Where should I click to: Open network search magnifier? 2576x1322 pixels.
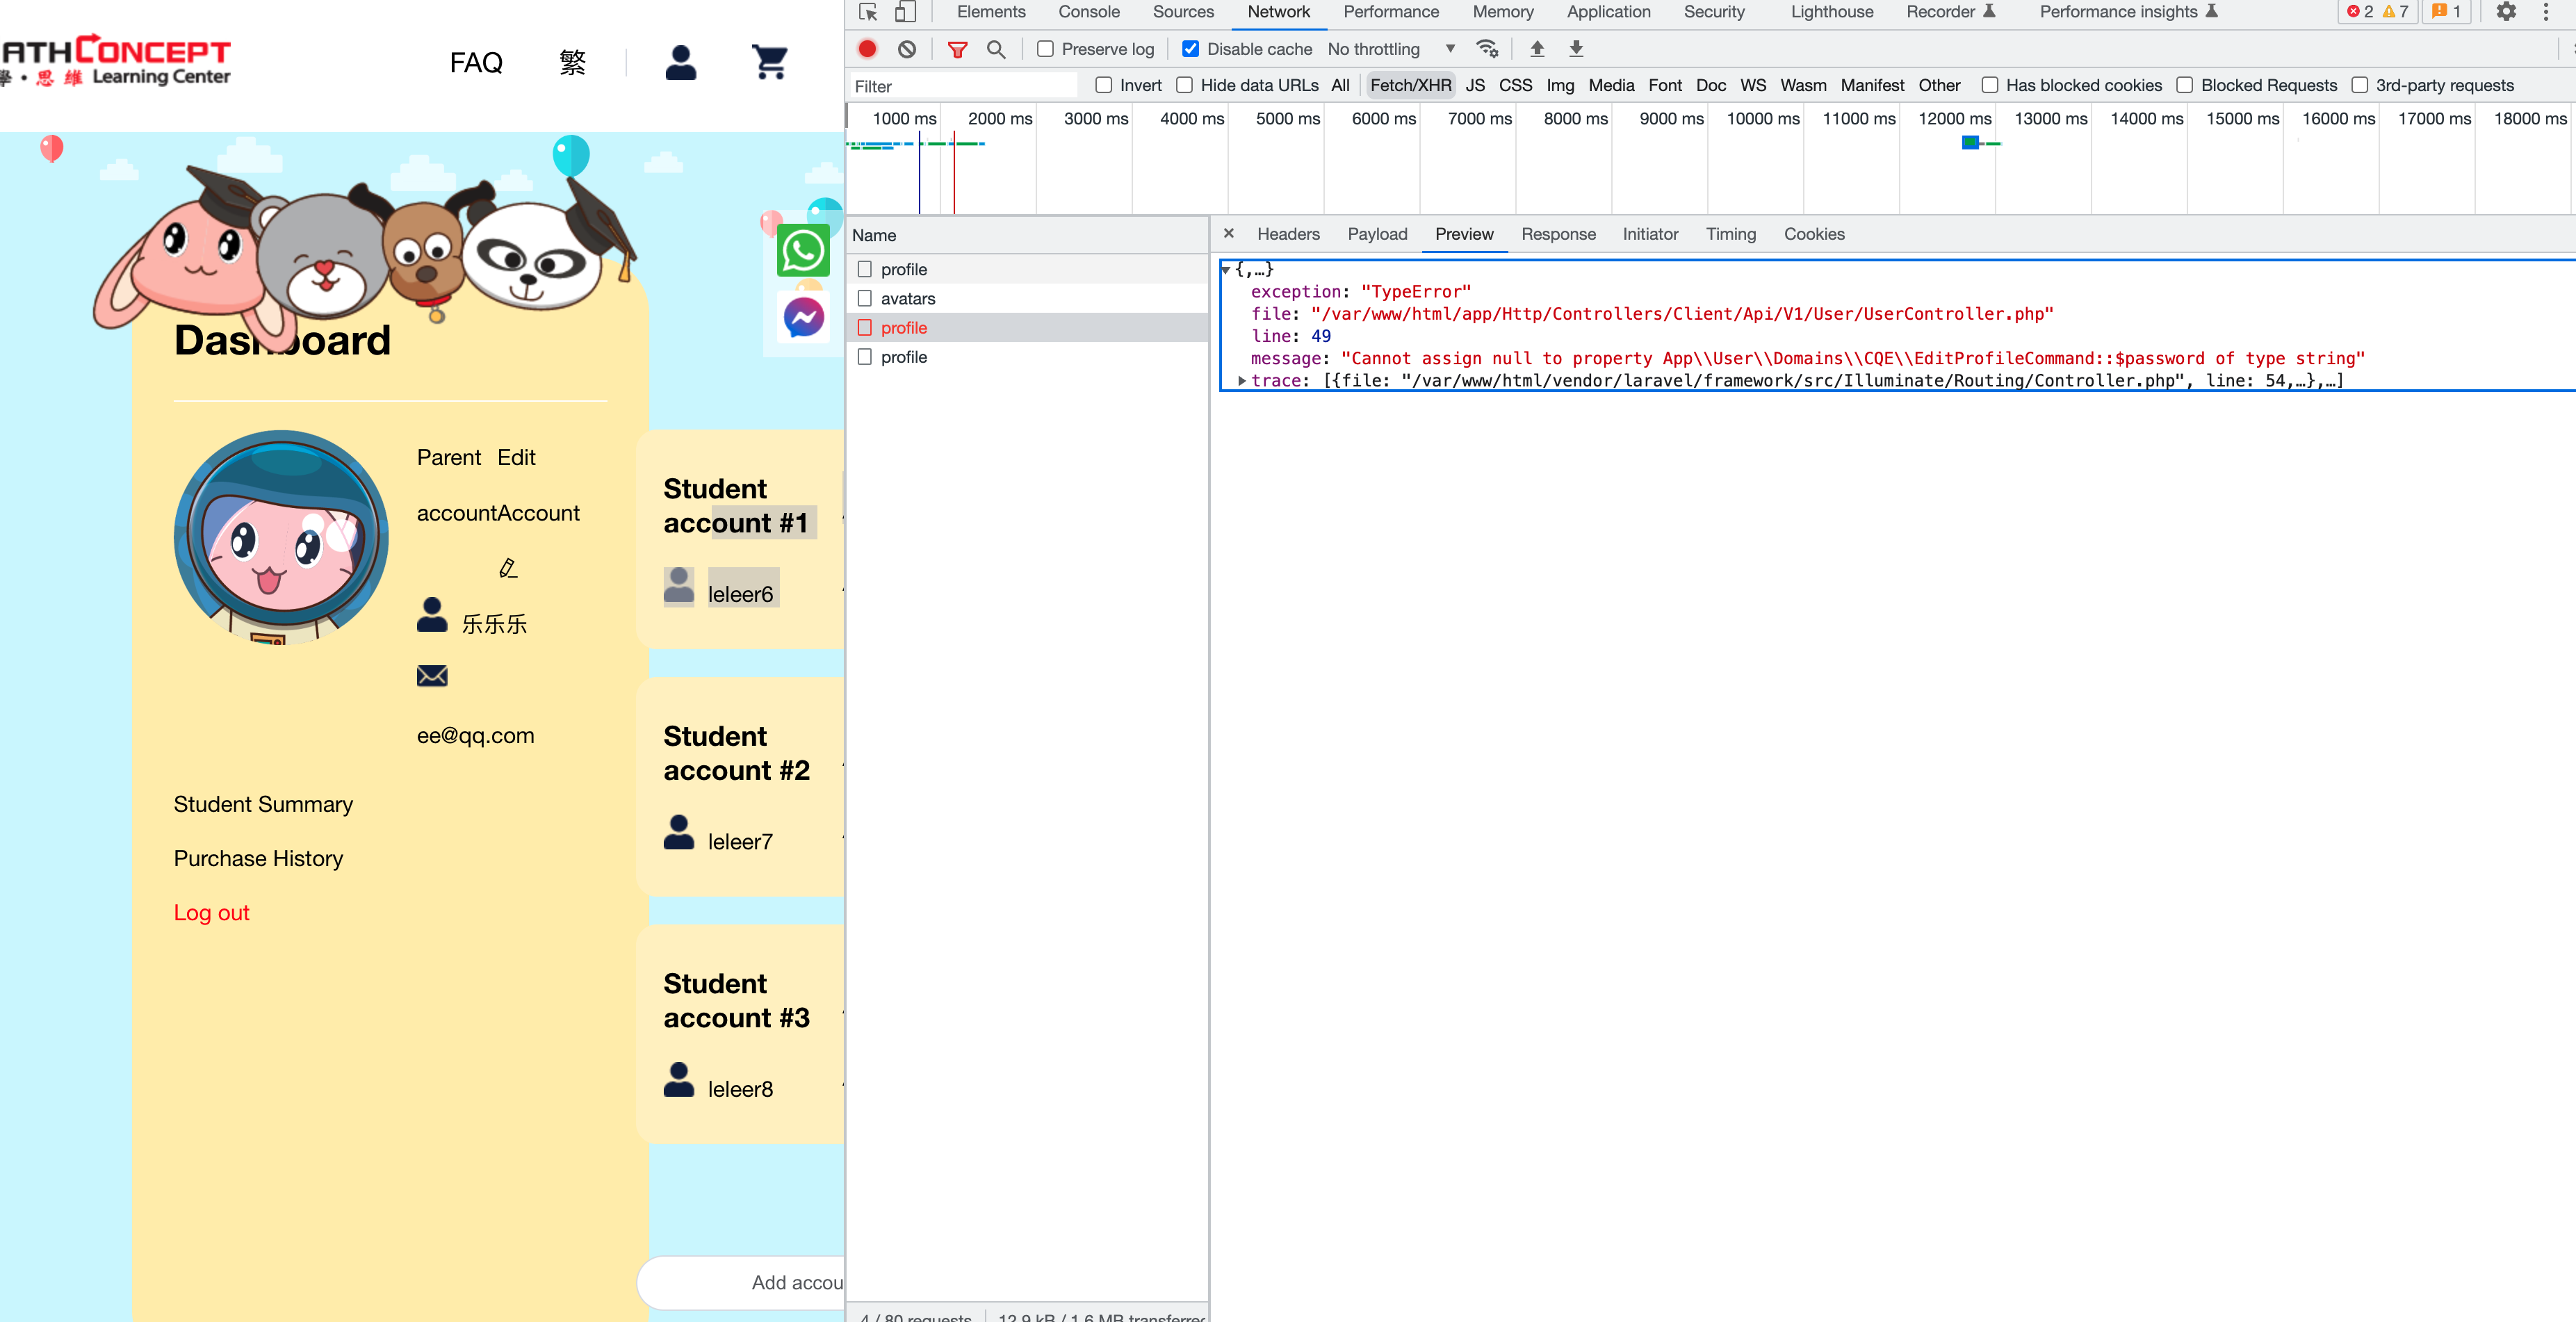(996, 49)
